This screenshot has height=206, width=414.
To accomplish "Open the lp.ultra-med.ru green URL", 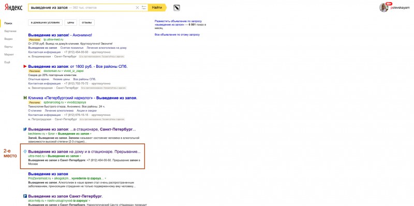I will (53, 40).
